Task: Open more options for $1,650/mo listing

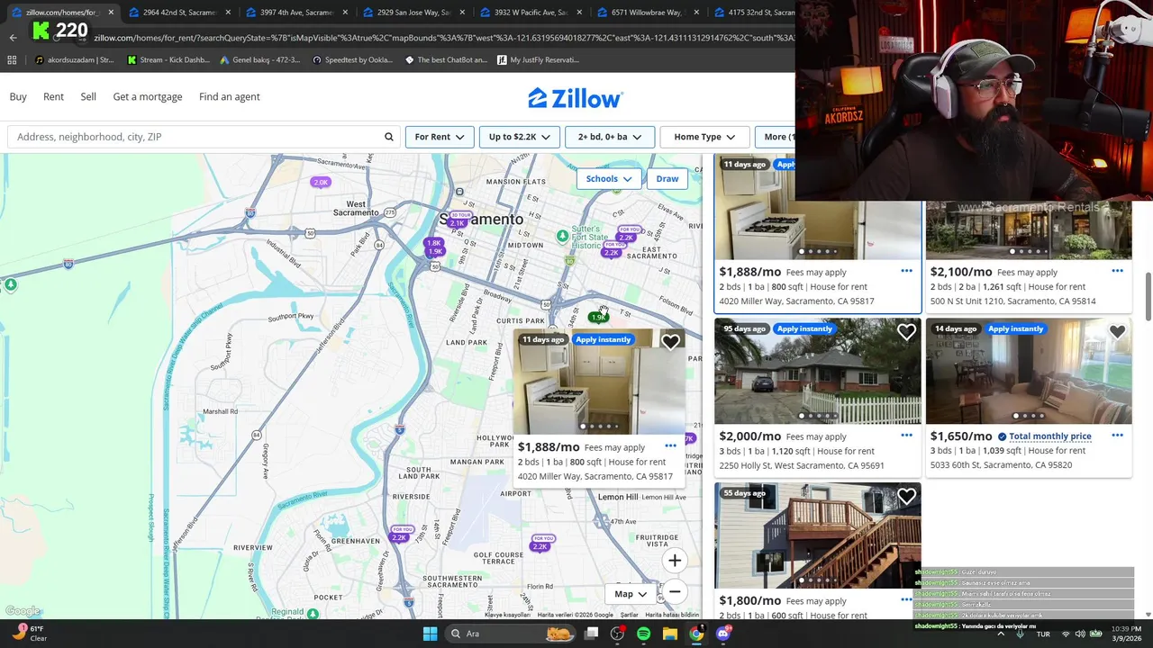Action: [x=1117, y=436]
